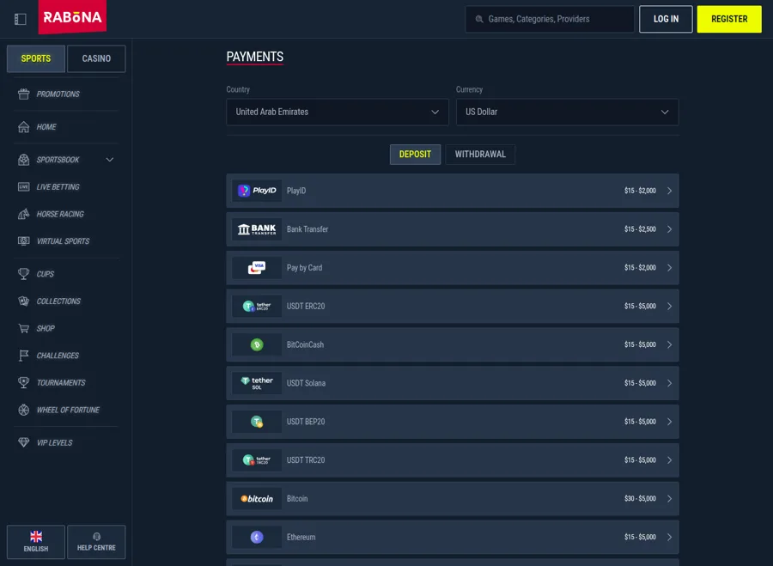Click the Sportsbook ball icon
The image size is (773, 566).
coord(24,160)
